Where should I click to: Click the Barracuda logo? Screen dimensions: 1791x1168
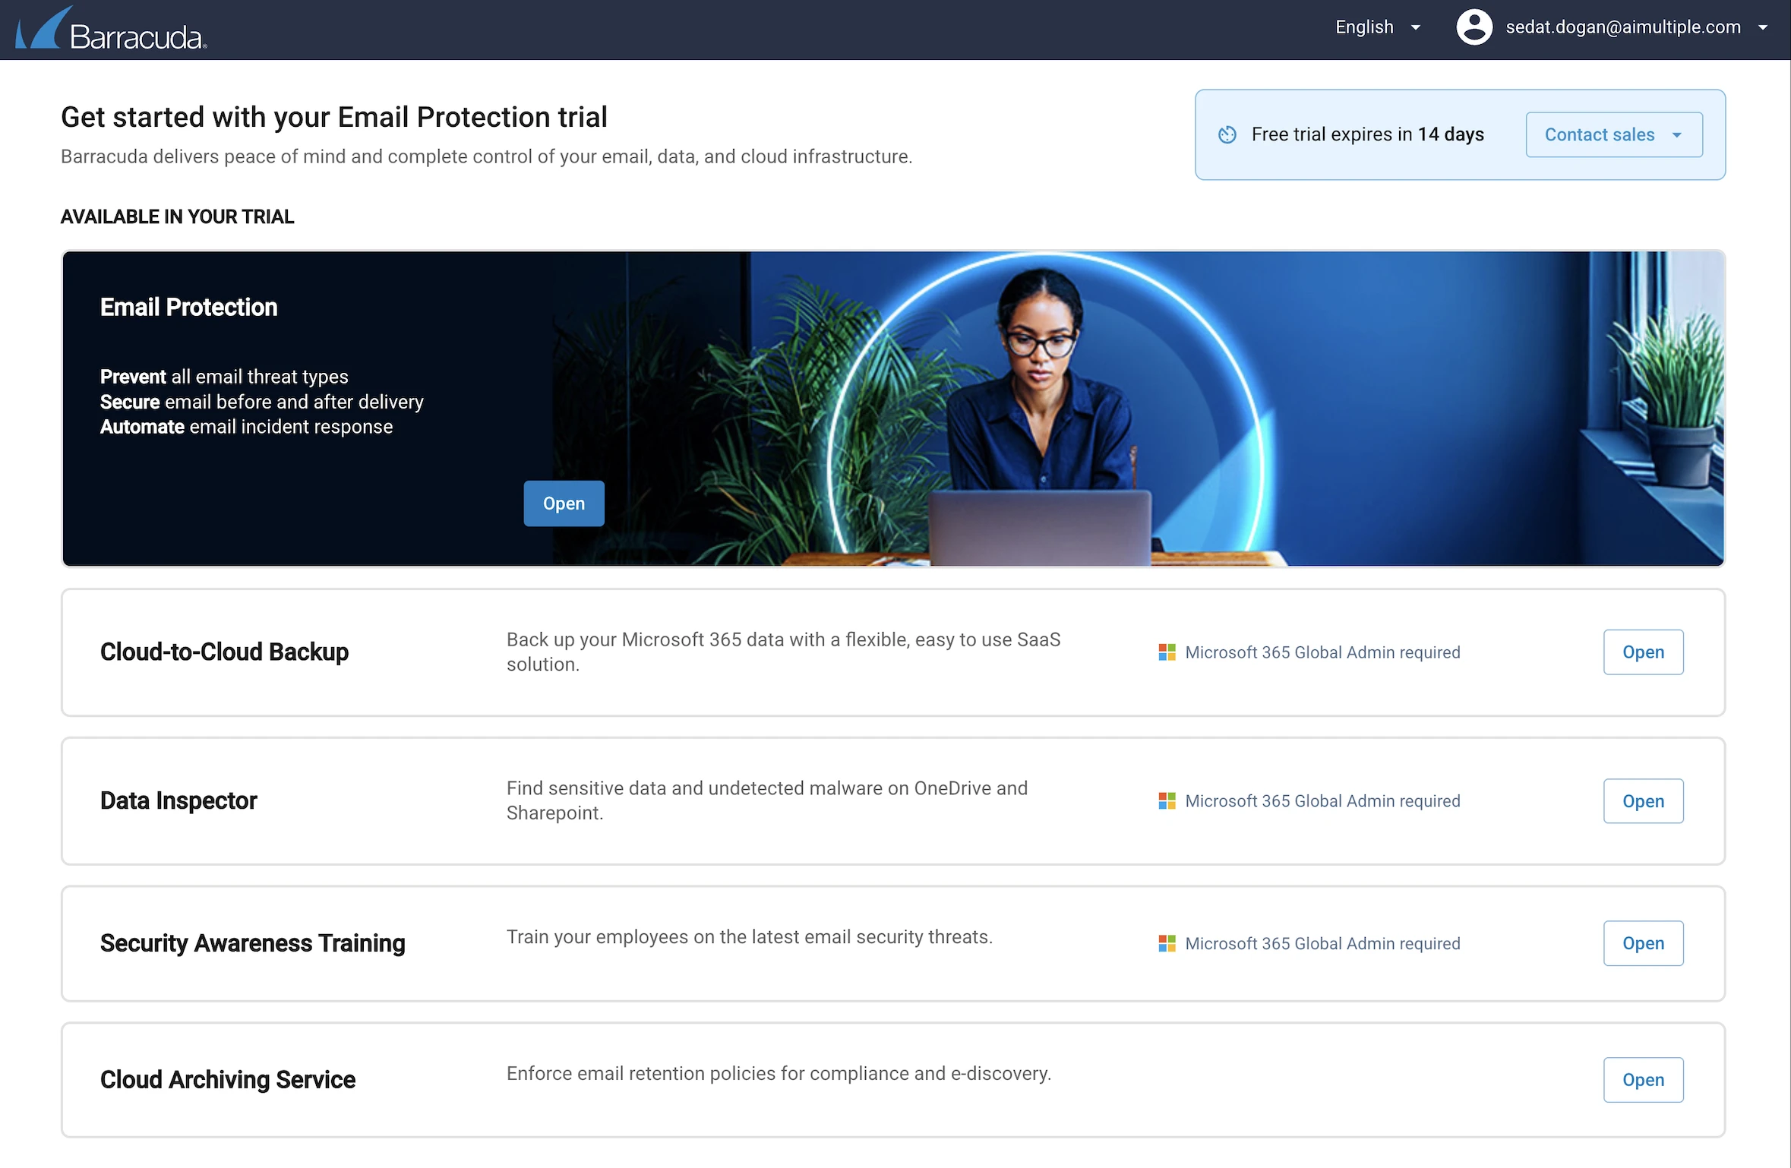point(111,29)
